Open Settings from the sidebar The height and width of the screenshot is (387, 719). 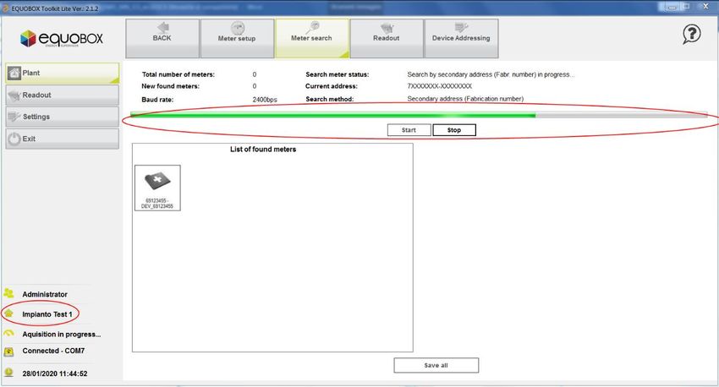(x=63, y=117)
